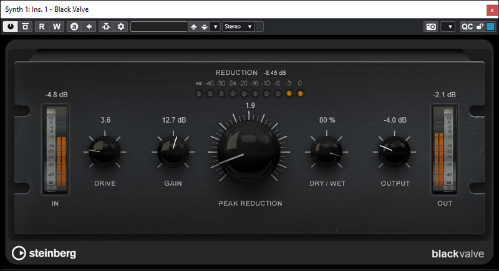Enable Read automation (R) button

[42, 26]
